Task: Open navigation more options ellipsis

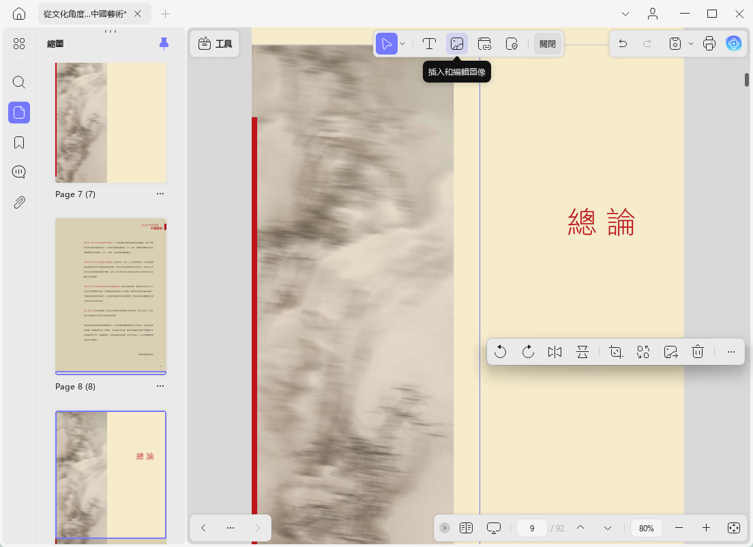Action: (x=231, y=528)
